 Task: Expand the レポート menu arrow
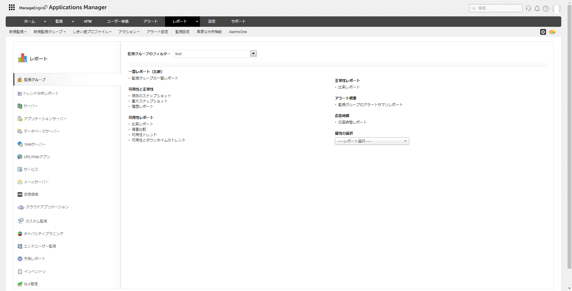[x=197, y=21]
